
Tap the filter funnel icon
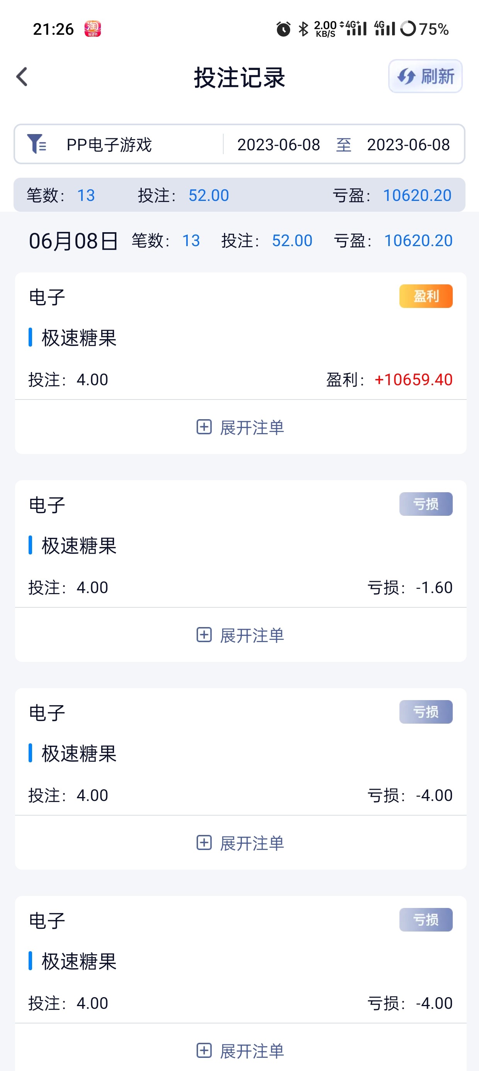pyautogui.click(x=36, y=144)
